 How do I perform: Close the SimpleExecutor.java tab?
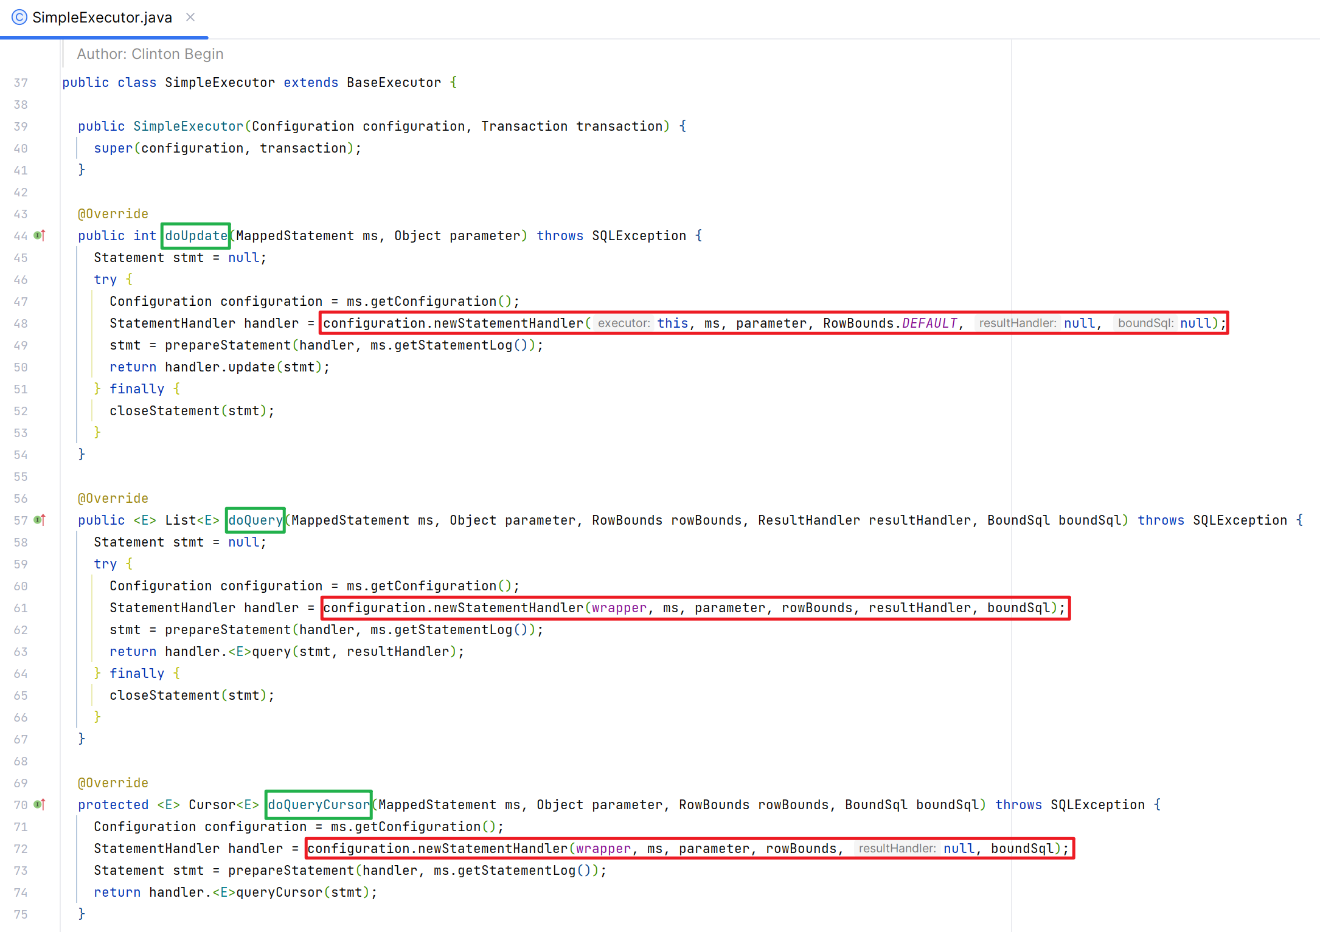[x=190, y=17]
